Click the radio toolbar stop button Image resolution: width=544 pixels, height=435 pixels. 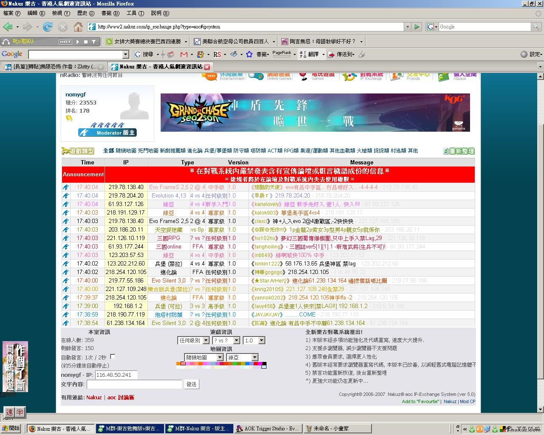click(x=86, y=42)
